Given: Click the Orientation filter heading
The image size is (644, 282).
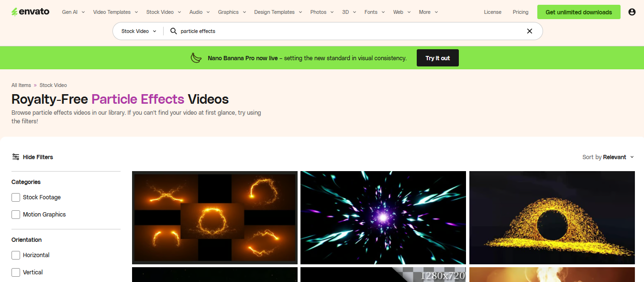Looking at the screenshot, I should 27,240.
